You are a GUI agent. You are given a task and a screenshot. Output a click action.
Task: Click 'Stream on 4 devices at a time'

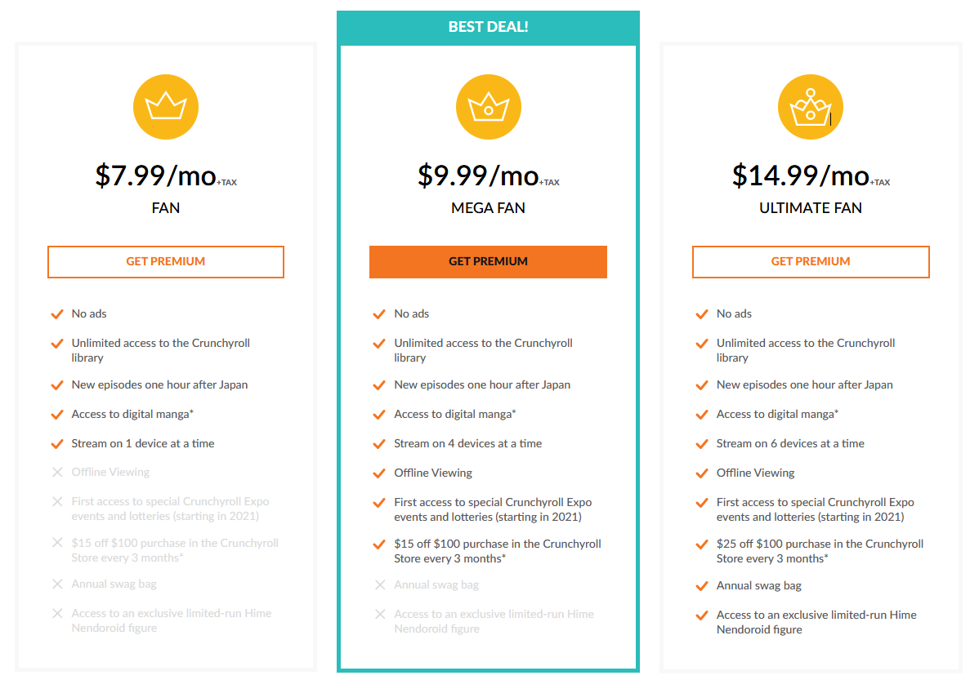(x=467, y=443)
